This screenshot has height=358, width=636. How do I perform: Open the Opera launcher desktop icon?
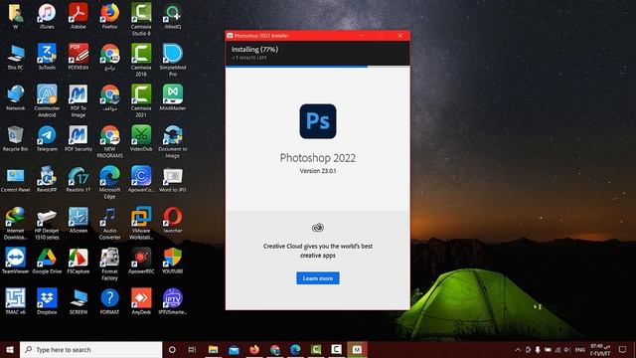click(172, 221)
